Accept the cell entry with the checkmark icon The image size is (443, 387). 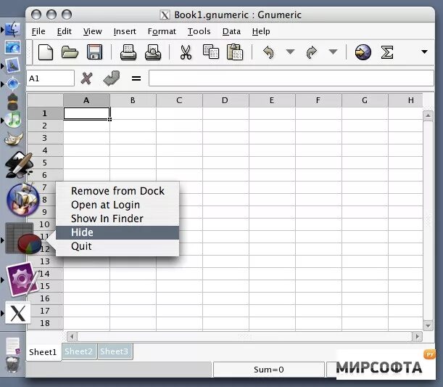pyautogui.click(x=112, y=78)
